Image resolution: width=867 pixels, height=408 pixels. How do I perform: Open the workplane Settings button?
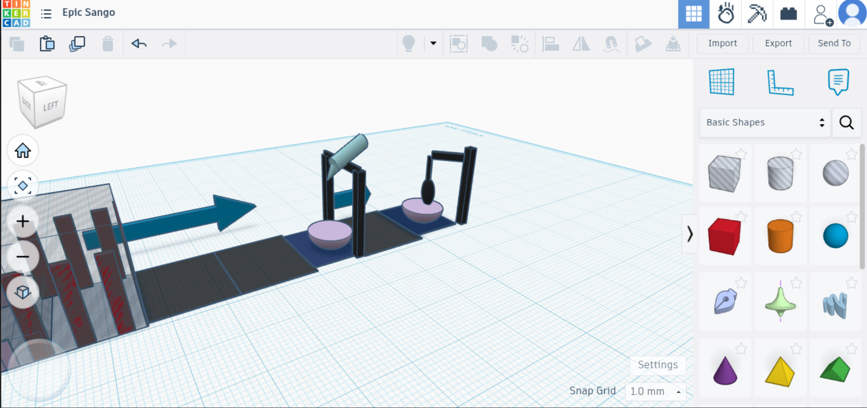click(x=658, y=365)
